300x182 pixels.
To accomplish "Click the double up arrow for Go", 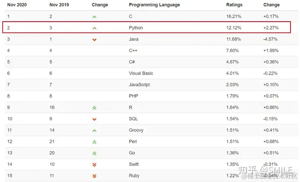I will point(95,153).
